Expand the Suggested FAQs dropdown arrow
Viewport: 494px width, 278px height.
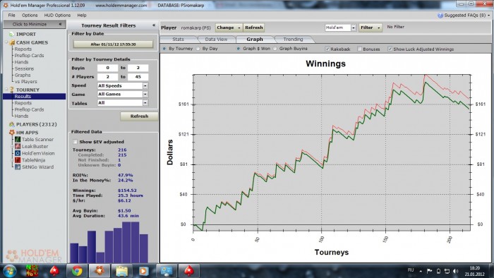tap(489, 16)
